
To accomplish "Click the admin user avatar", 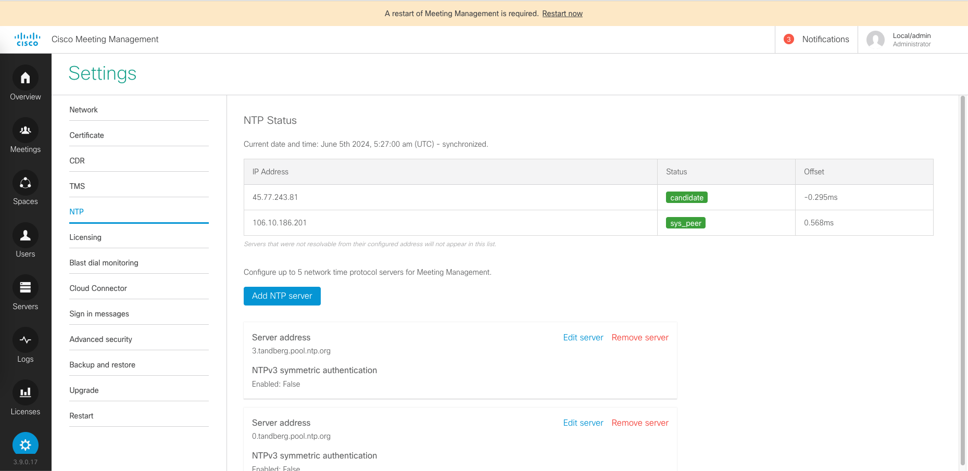I will [x=875, y=40].
